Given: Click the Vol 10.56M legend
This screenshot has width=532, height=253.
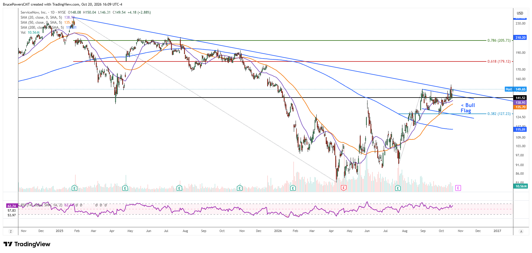Looking at the screenshot, I should point(30,33).
